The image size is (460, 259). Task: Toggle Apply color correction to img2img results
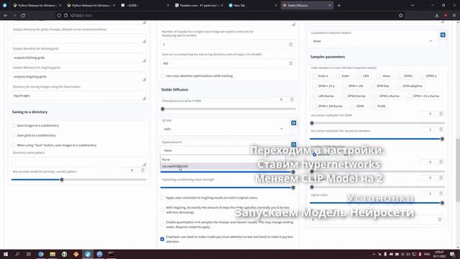click(x=162, y=198)
